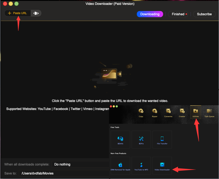Open the YouTube to MP3 tool
The height and width of the screenshot is (179, 219).
coord(141,166)
